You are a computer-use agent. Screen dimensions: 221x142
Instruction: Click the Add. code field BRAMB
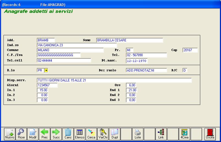coord(46,40)
